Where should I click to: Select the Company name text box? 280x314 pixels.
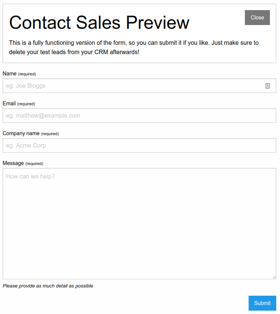click(x=139, y=146)
